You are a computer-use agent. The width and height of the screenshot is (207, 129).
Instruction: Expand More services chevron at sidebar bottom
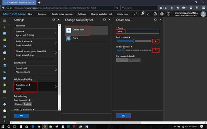coord(4,121)
